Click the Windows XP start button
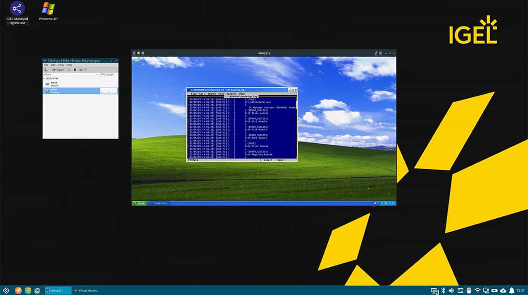 point(139,203)
